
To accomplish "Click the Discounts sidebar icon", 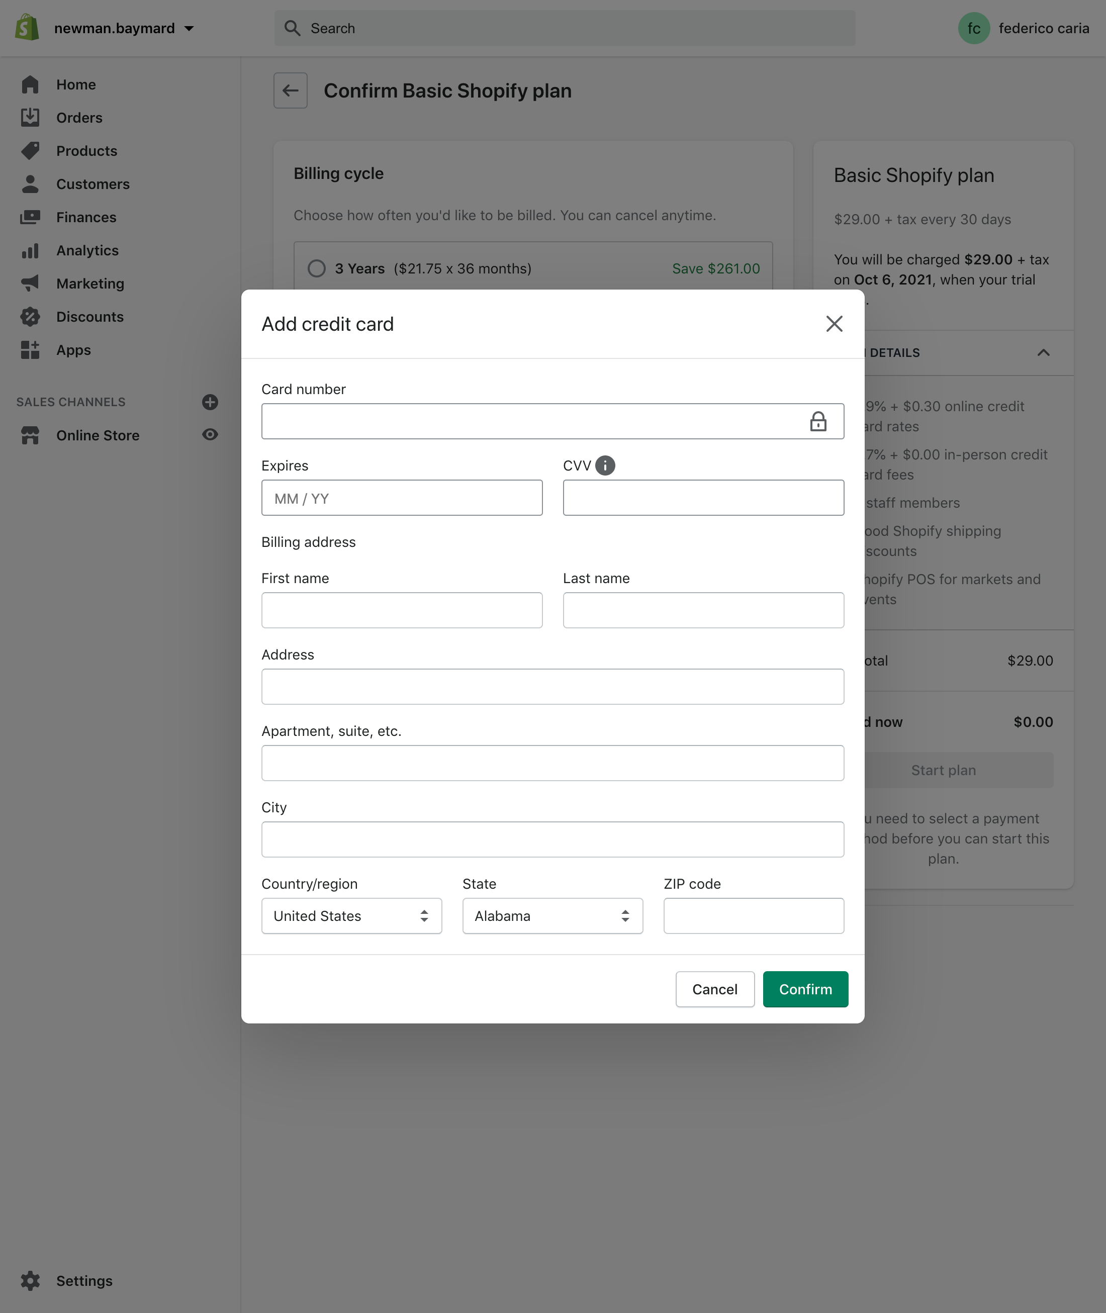I will coord(30,317).
